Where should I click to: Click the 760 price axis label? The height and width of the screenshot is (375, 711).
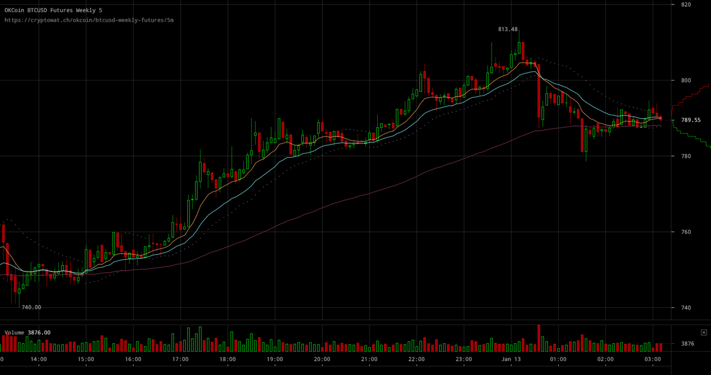[x=685, y=232]
